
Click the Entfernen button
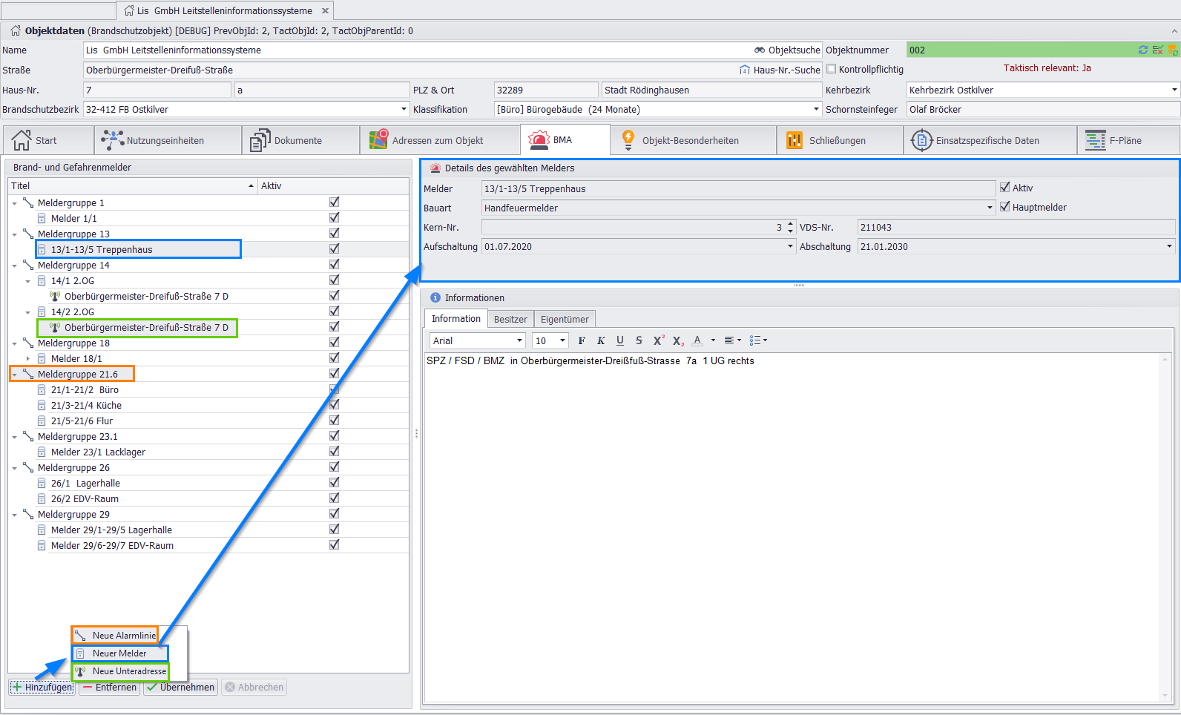click(109, 687)
